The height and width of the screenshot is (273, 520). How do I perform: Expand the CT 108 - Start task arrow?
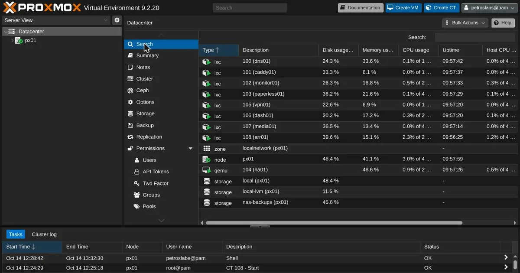(x=506, y=268)
